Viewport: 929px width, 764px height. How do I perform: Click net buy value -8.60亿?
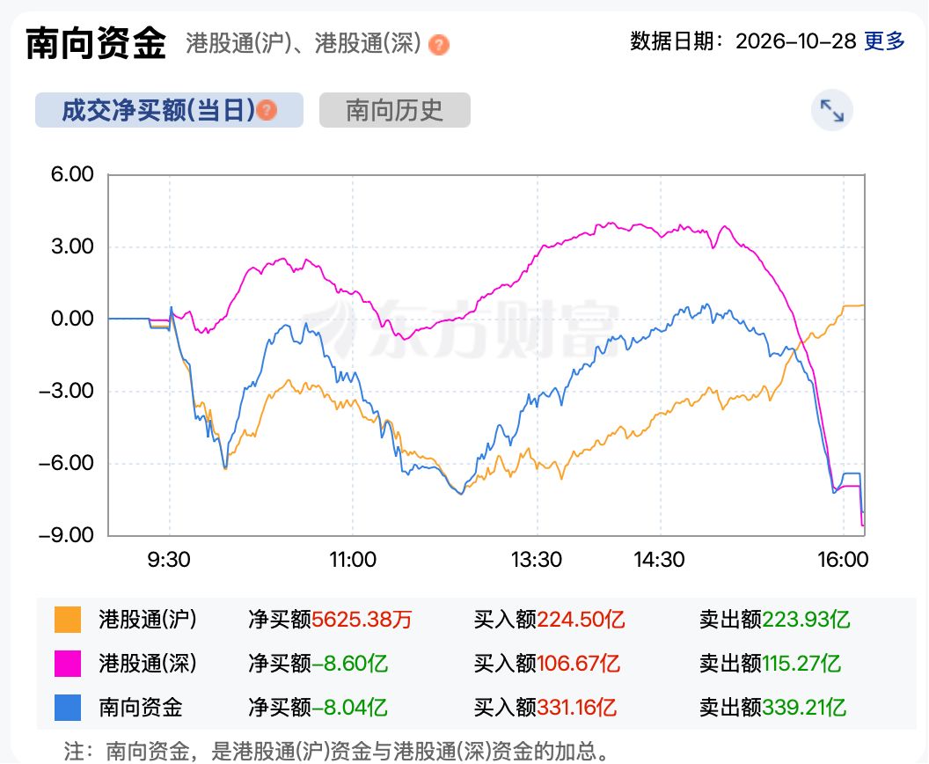pyautogui.click(x=349, y=664)
